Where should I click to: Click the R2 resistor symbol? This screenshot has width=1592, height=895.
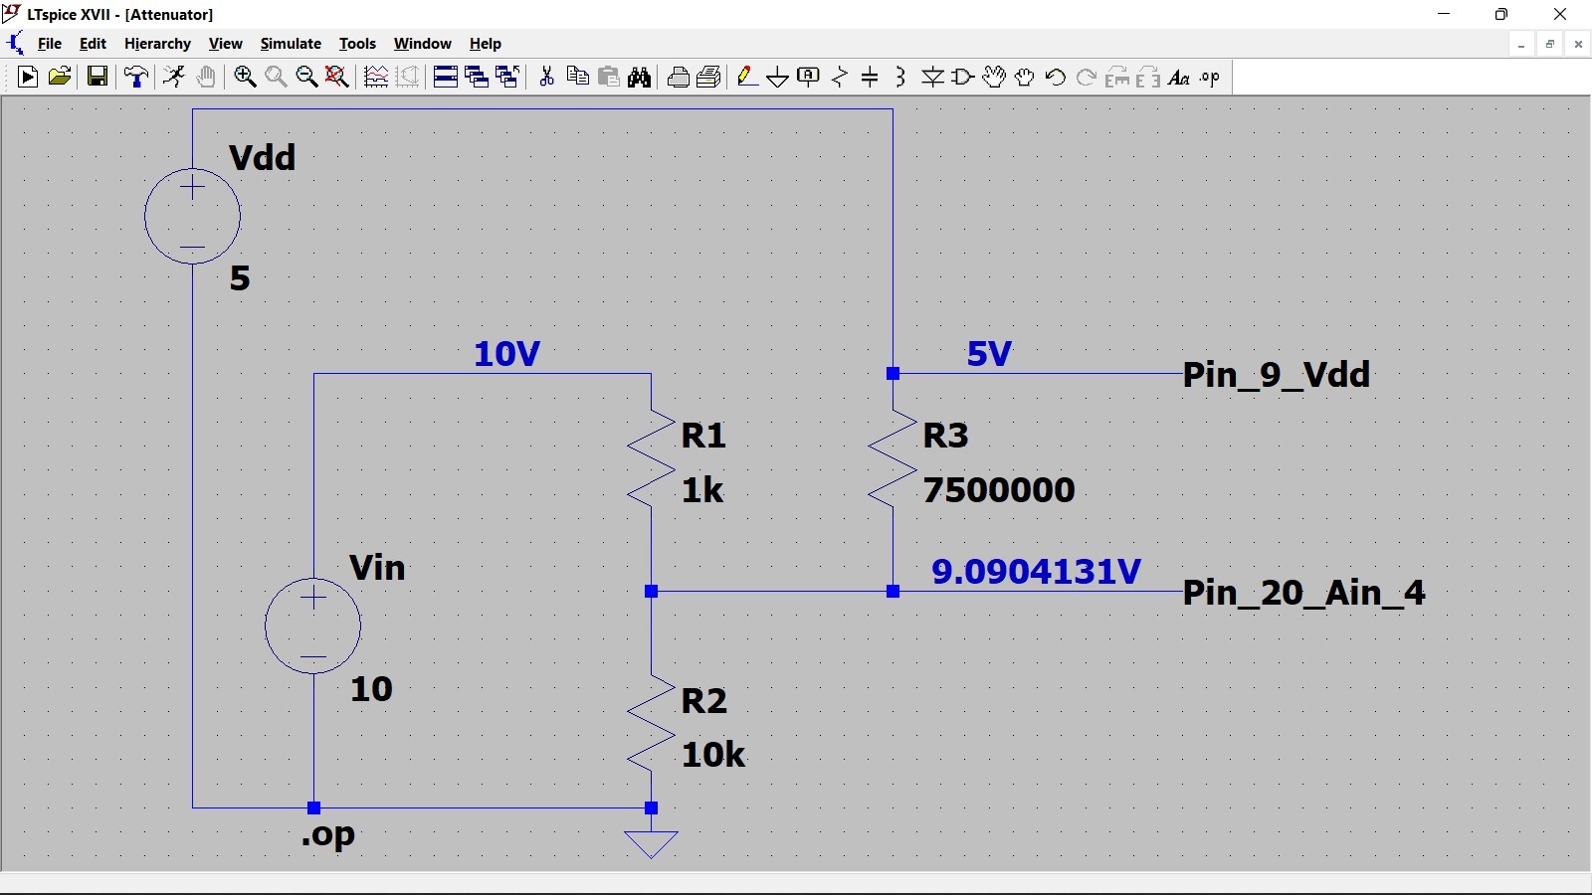pos(652,726)
